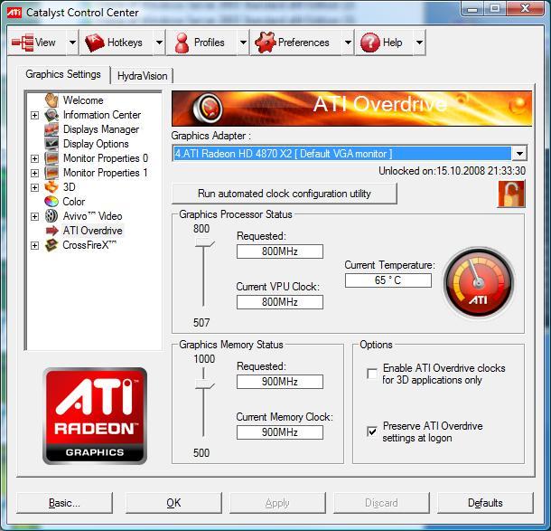
Task: Click the Displays Manager icon
Action: point(51,129)
